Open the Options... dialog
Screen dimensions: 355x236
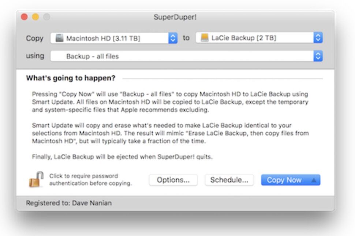[173, 180]
